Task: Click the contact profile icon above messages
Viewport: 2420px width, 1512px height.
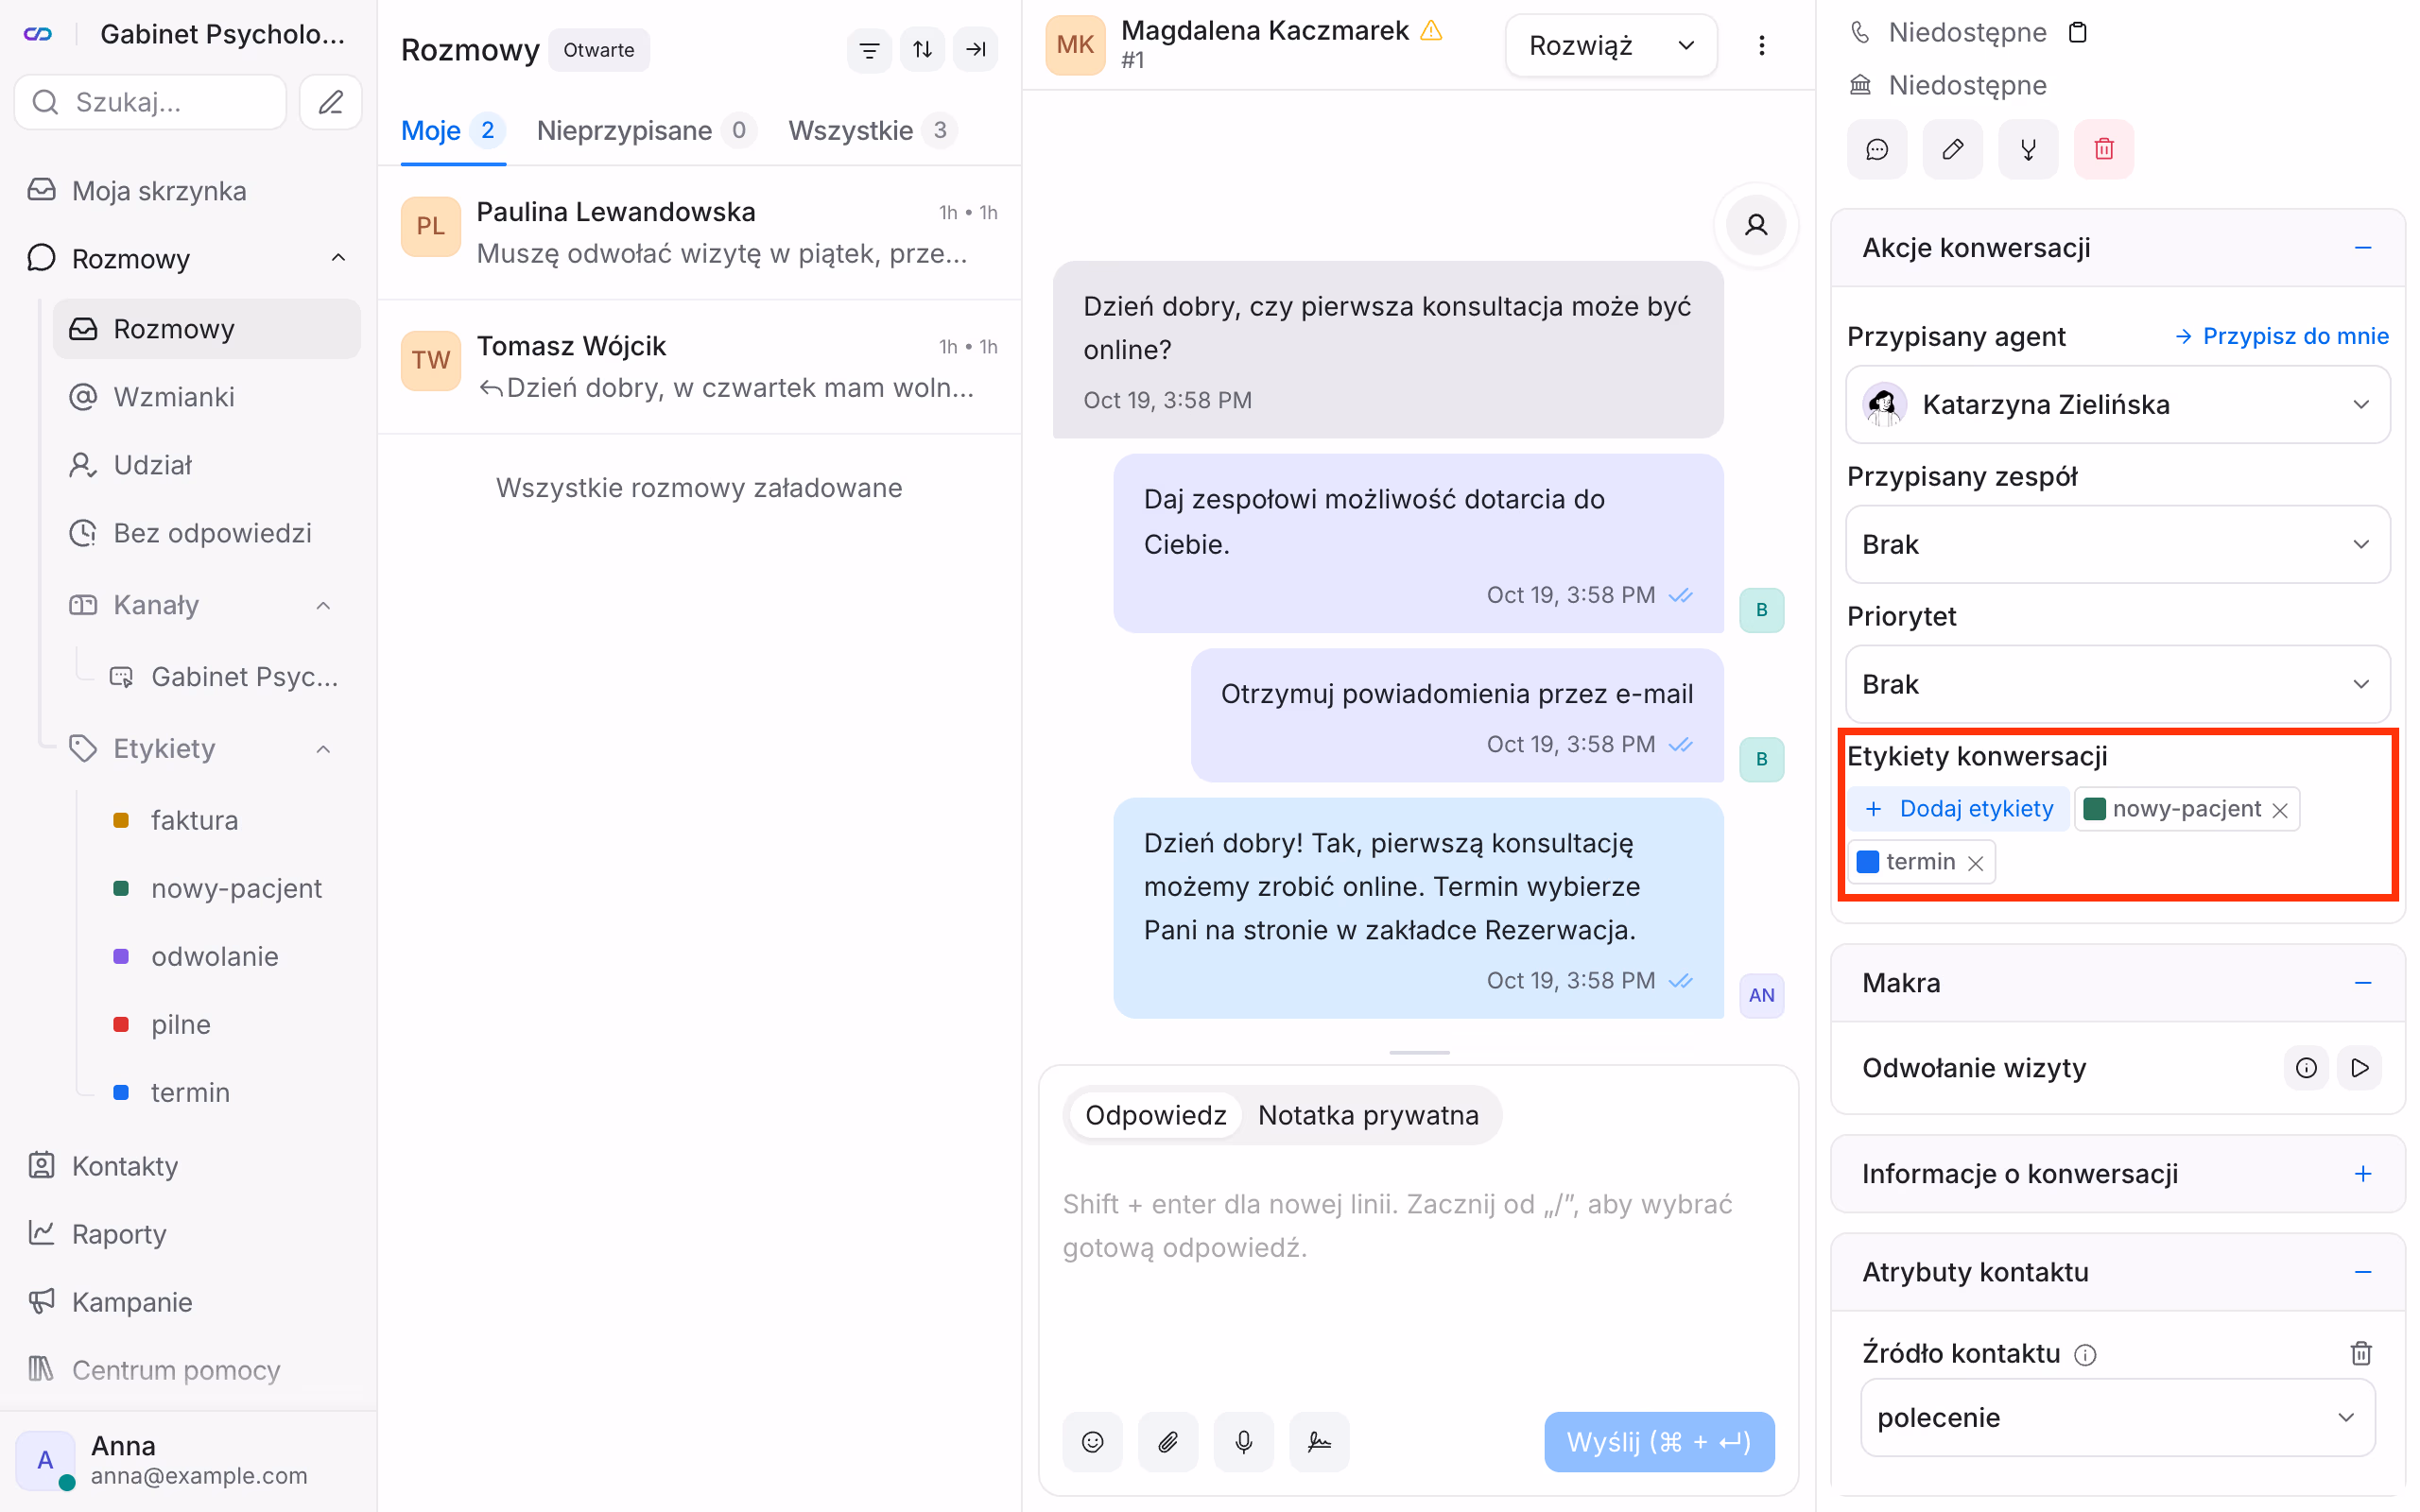Action: [x=1755, y=225]
